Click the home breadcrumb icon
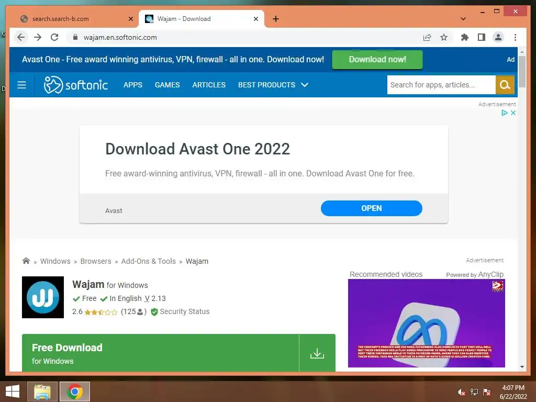The height and width of the screenshot is (402, 536). pos(26,261)
